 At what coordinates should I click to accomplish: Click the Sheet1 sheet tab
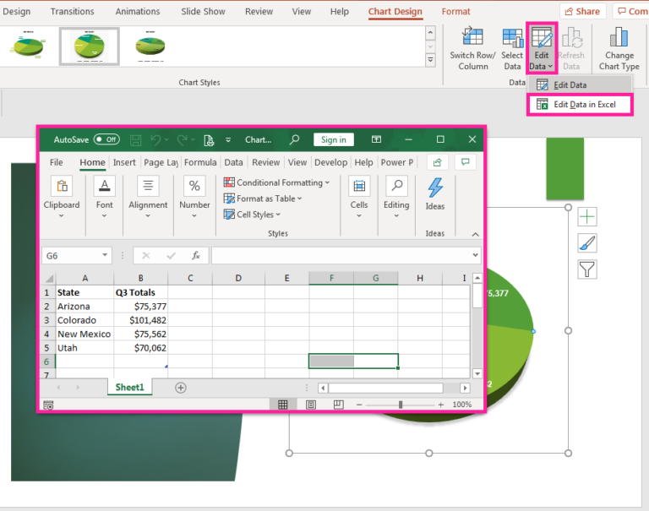(129, 388)
